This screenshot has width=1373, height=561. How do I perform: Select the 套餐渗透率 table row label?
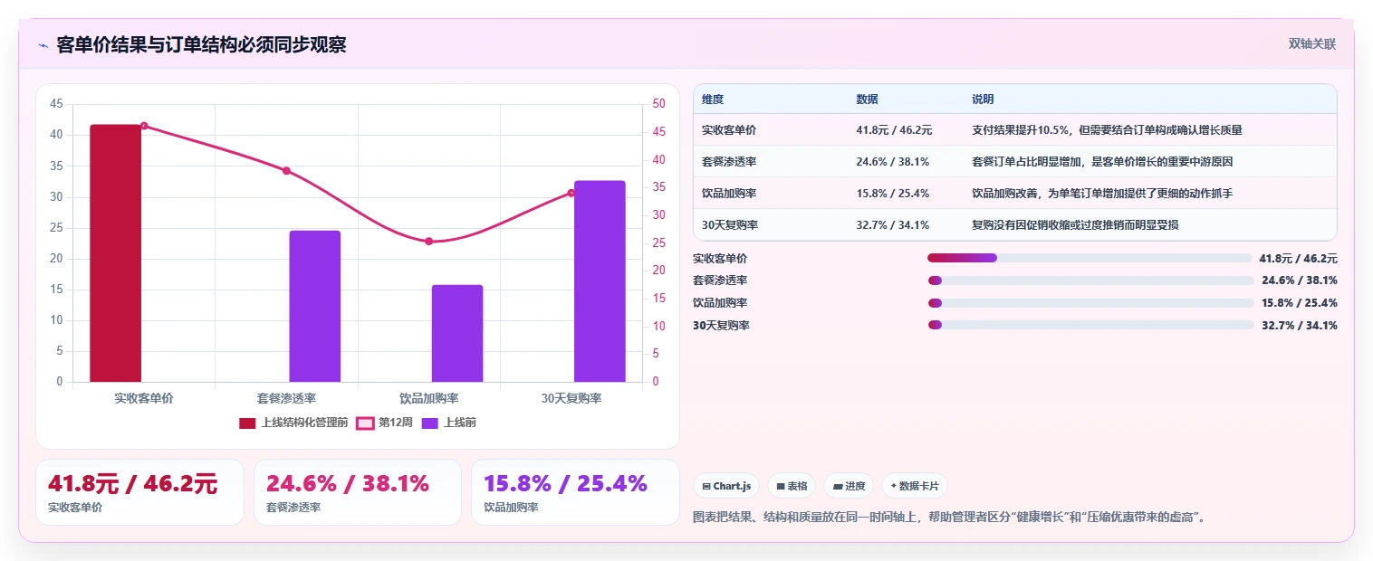729,162
